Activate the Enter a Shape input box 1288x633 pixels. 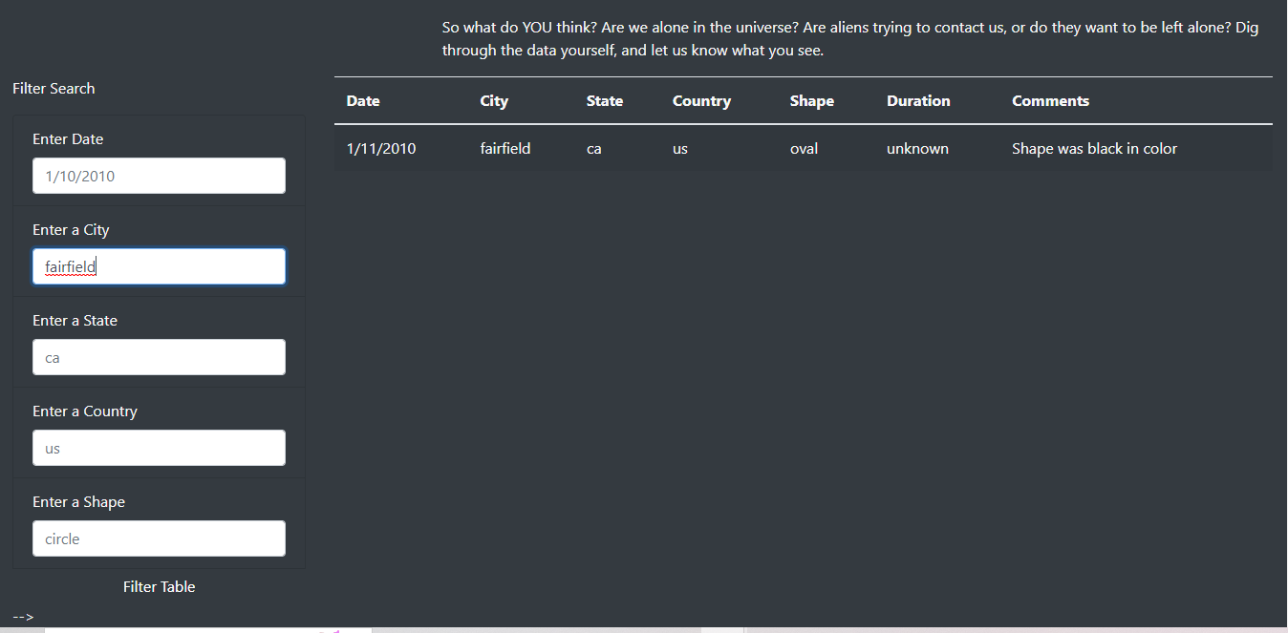click(159, 538)
